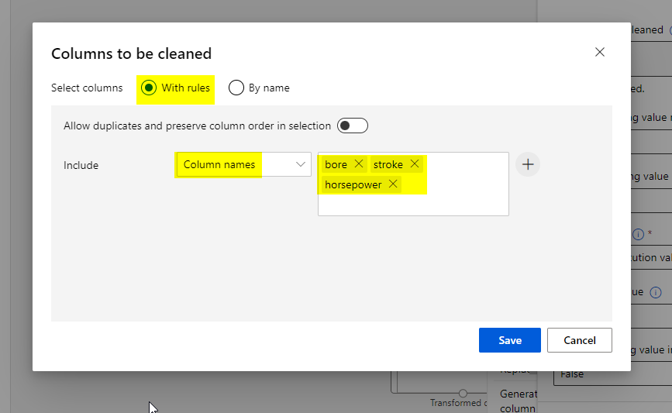Click the stroke column tag label
672x413 pixels.
click(x=388, y=164)
